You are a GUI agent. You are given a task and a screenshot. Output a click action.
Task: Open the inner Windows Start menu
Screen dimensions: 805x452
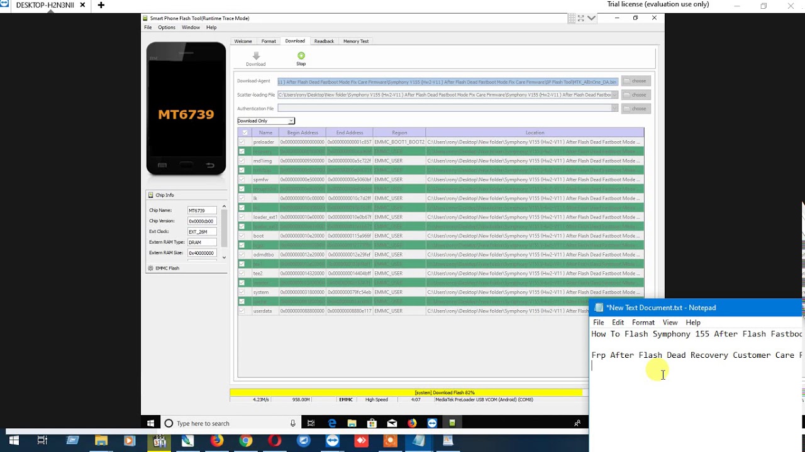[150, 423]
